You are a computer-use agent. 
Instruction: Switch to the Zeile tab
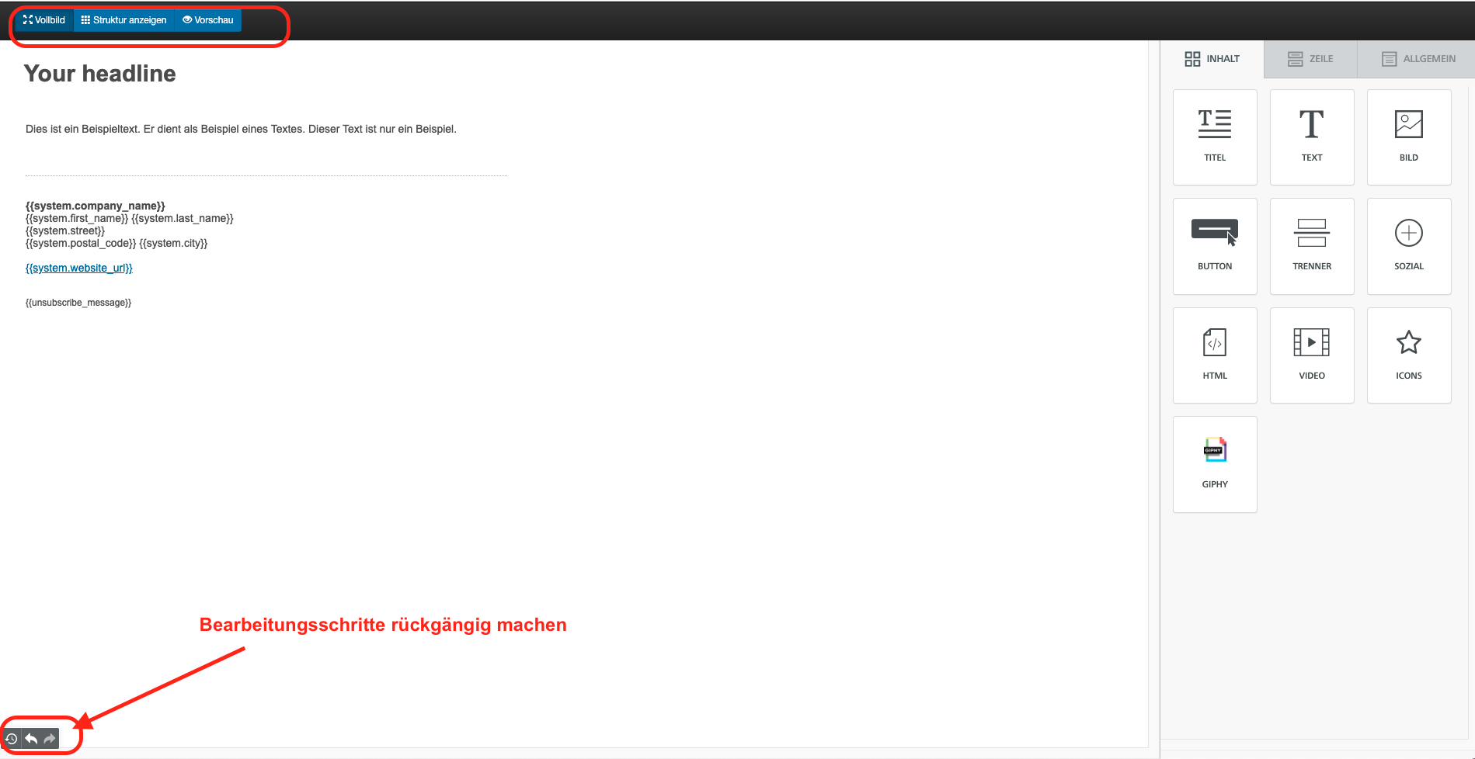pos(1310,59)
